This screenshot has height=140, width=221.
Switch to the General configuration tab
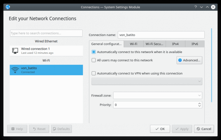(107, 44)
